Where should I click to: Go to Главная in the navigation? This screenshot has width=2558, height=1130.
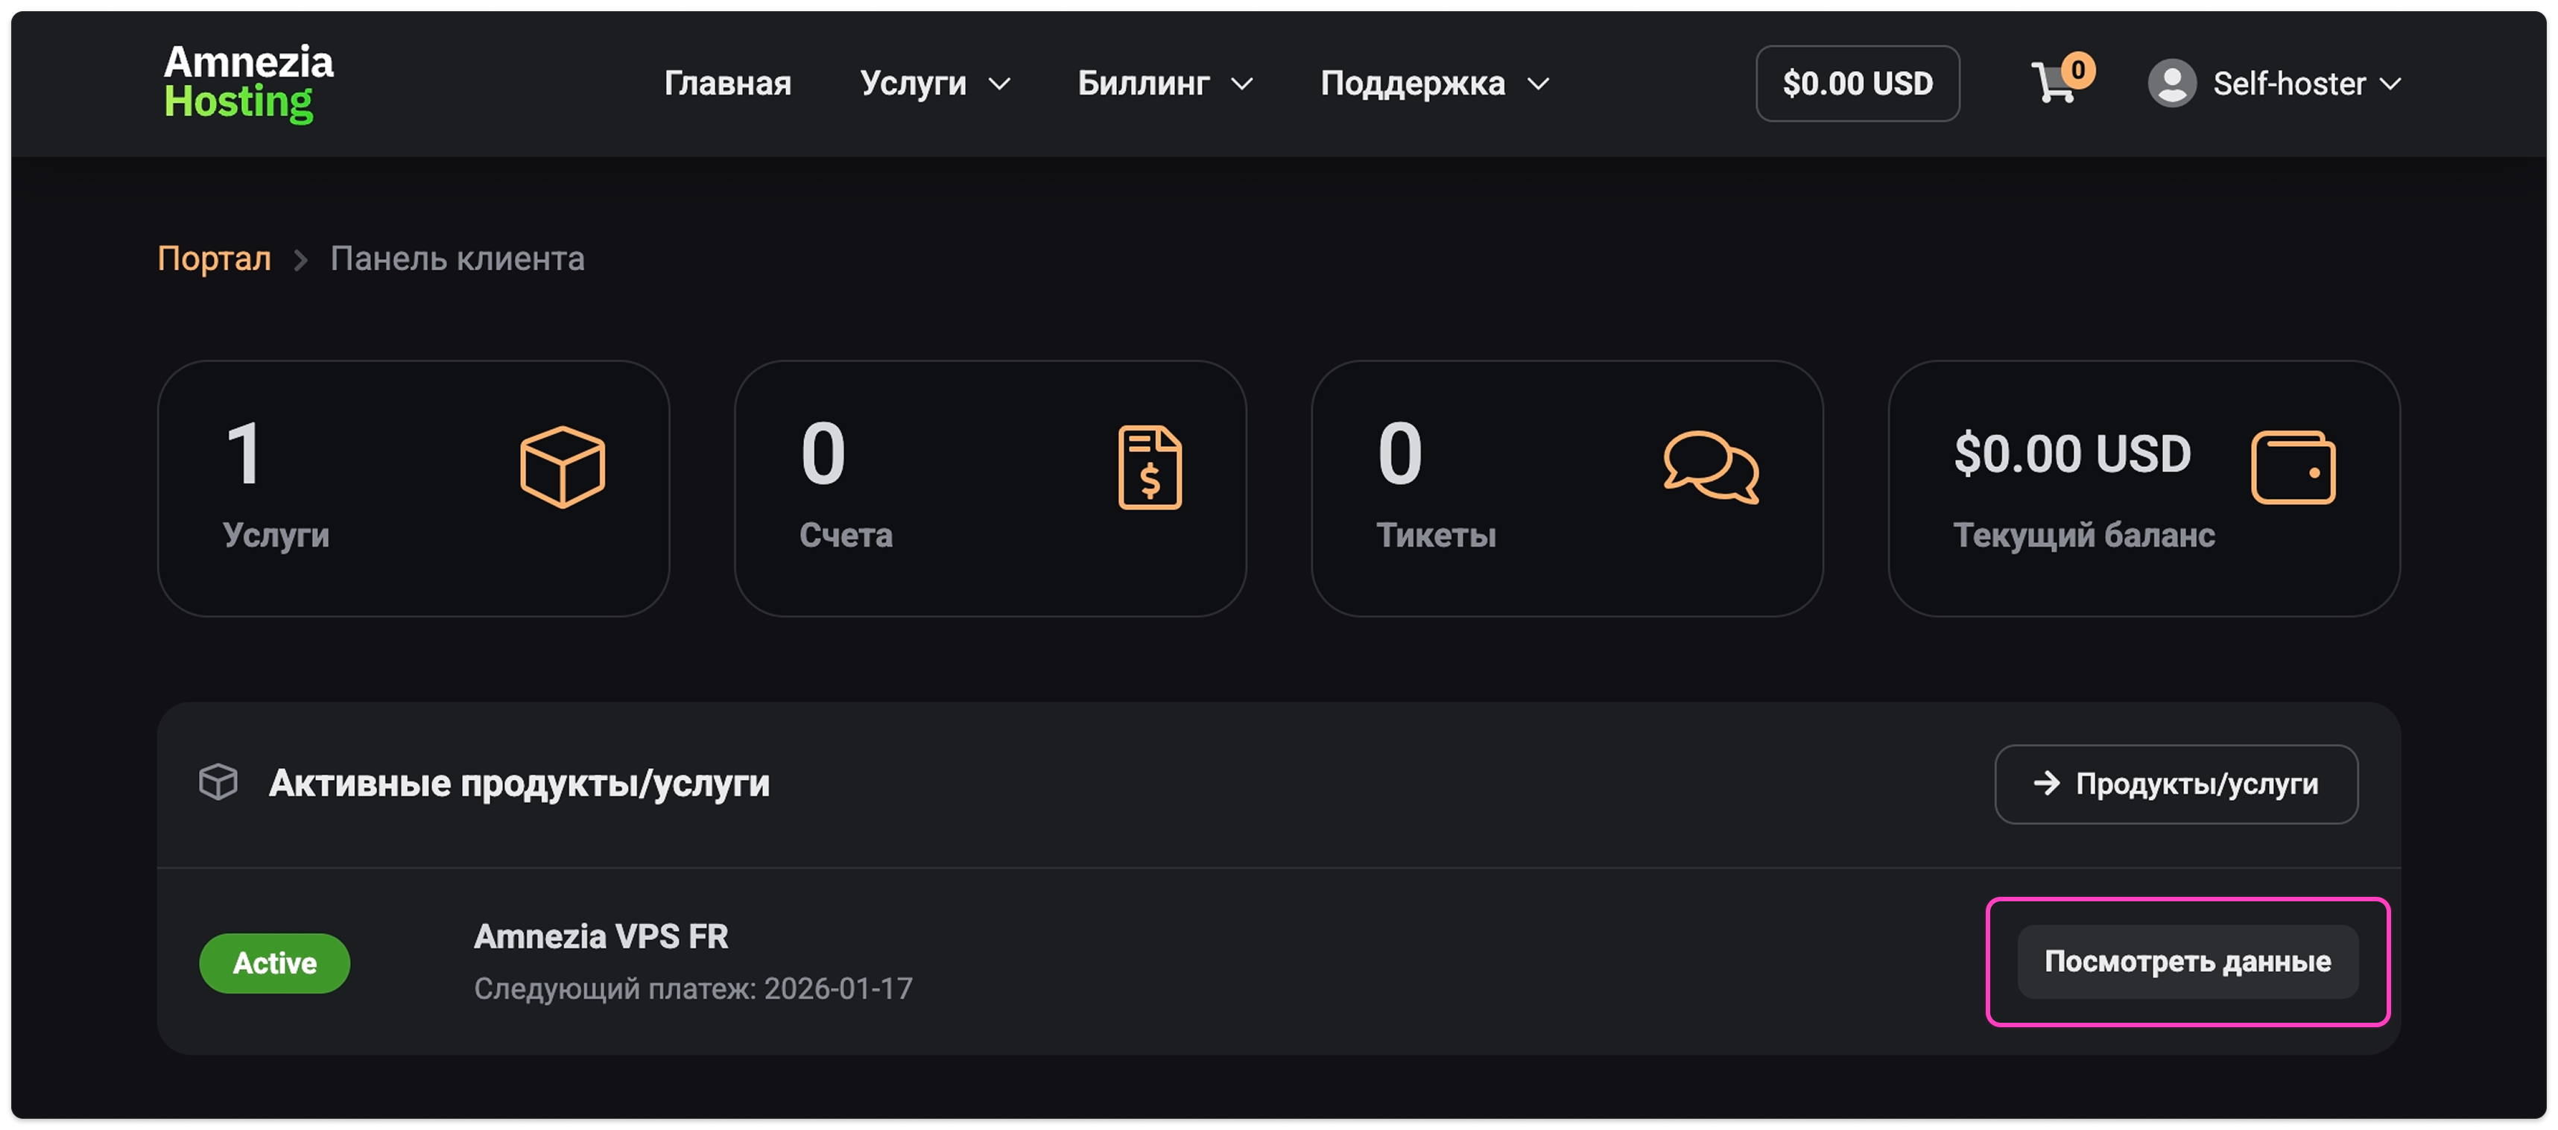(x=727, y=83)
